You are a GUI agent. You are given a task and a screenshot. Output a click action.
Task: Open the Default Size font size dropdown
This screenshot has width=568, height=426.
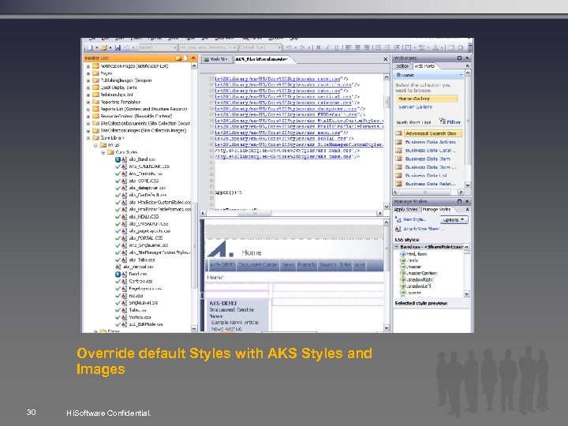click(260, 47)
